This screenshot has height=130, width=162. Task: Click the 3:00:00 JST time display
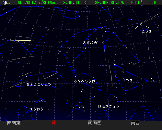pos(75,3)
